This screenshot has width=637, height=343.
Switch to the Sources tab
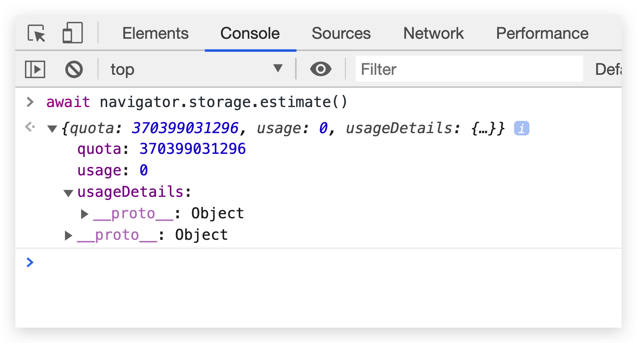tap(341, 33)
